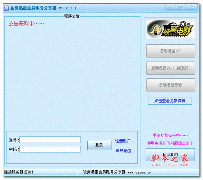Open 启动迅雷看看 button

pyautogui.click(x=171, y=85)
